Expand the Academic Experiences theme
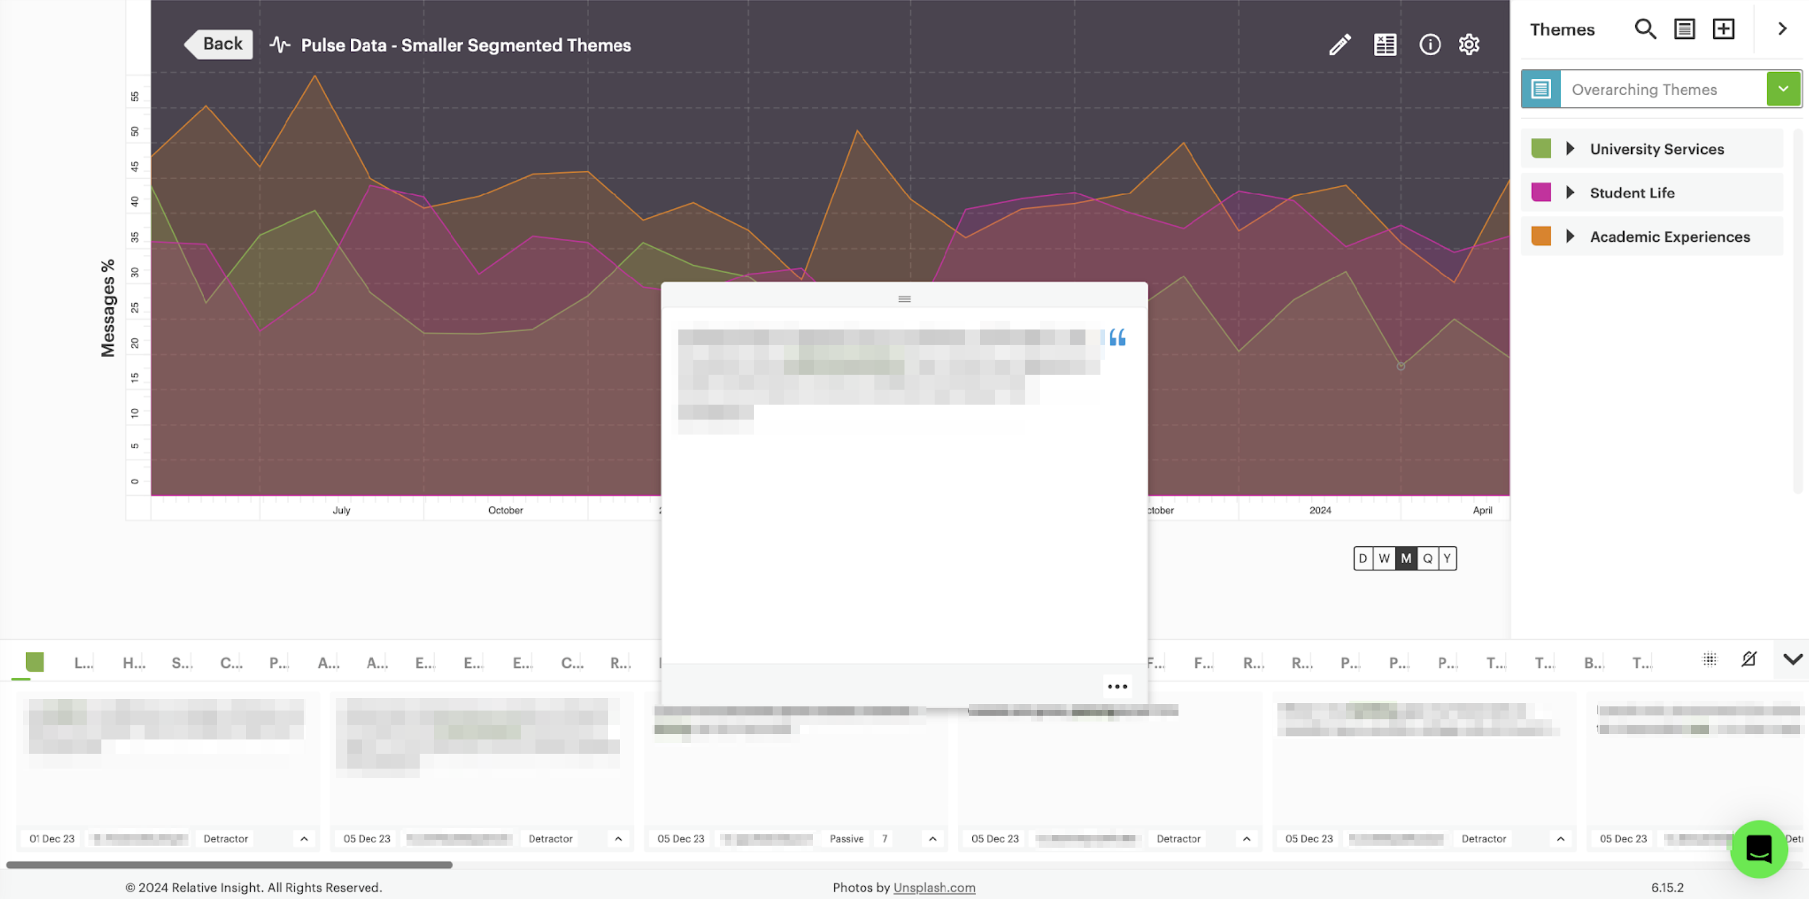1809x899 pixels. (x=1570, y=237)
